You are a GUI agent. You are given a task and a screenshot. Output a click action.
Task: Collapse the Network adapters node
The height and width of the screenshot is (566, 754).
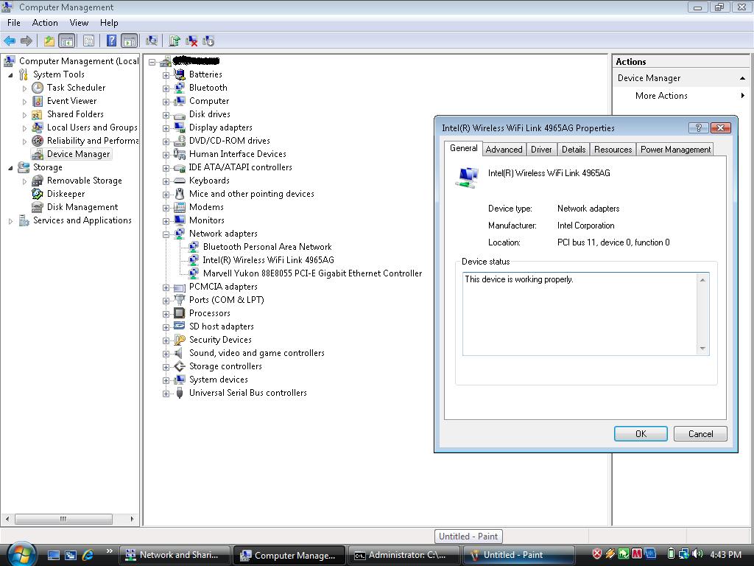pos(166,234)
